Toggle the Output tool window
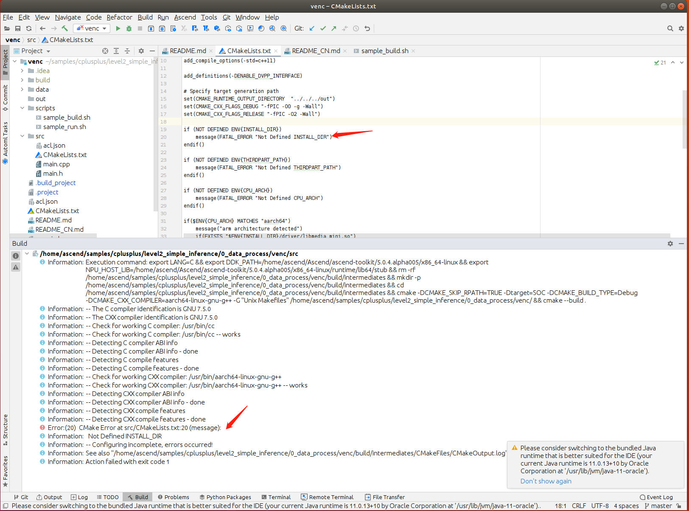This screenshot has width=689, height=511. coord(49,497)
